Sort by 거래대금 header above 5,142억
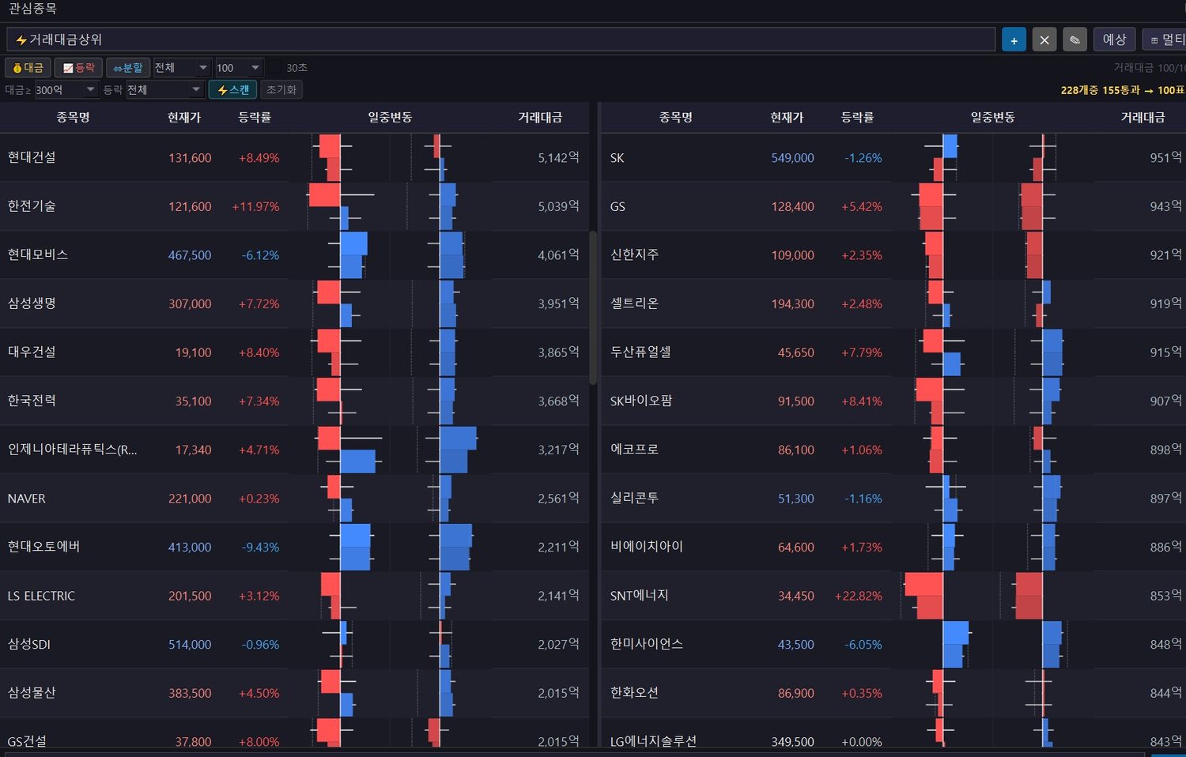This screenshot has width=1186, height=757. 540,118
